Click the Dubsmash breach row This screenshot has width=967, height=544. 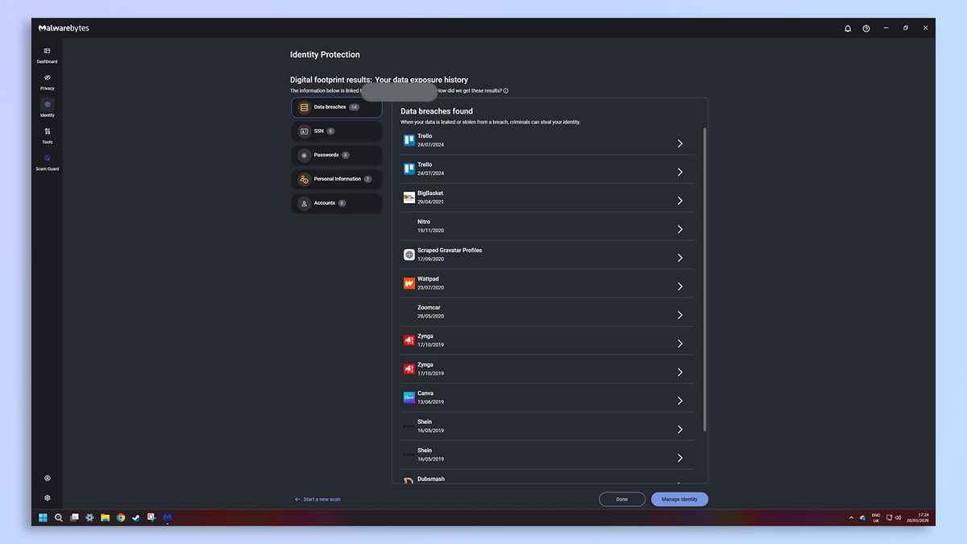point(547,479)
